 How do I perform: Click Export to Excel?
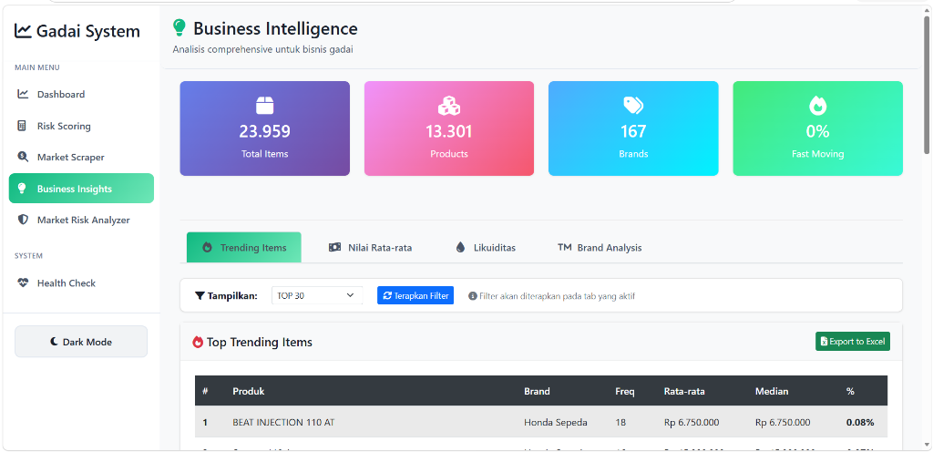(853, 342)
